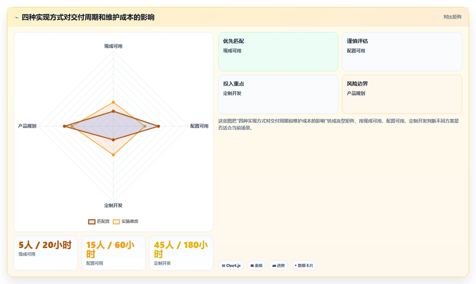Select the 数据卡片 chip
This screenshot has width=476, height=284.
click(304, 265)
